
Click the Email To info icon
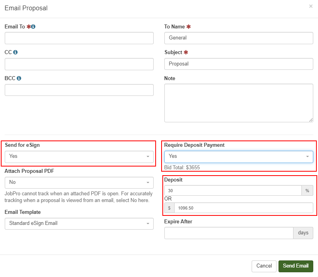tap(33, 26)
